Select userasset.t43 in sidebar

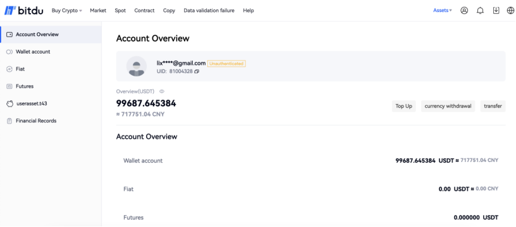pyautogui.click(x=51, y=103)
